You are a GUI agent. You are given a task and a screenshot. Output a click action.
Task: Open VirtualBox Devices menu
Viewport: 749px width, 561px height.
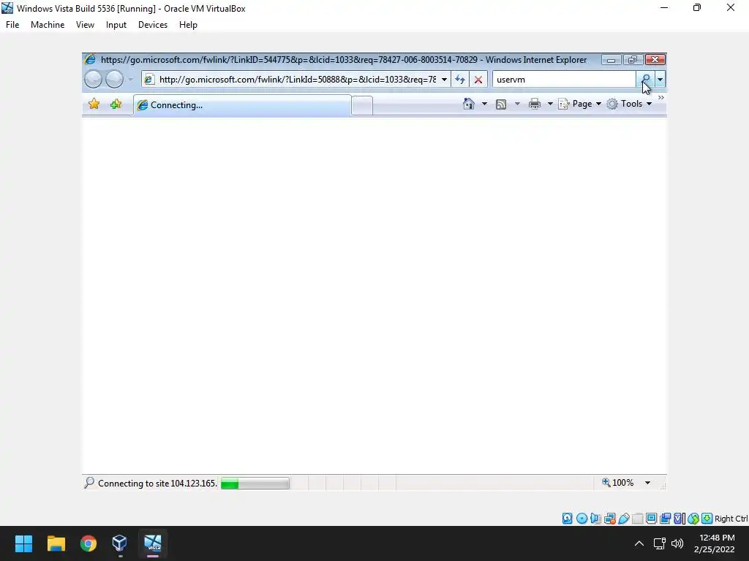coord(153,25)
